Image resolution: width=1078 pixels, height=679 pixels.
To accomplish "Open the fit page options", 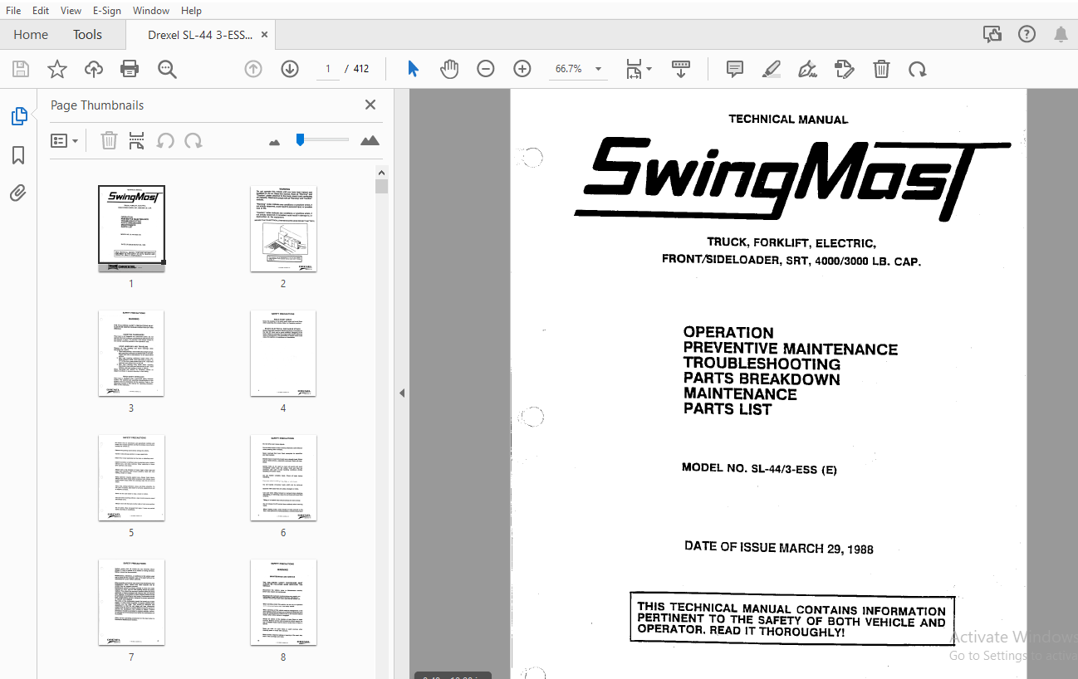I will coord(638,69).
